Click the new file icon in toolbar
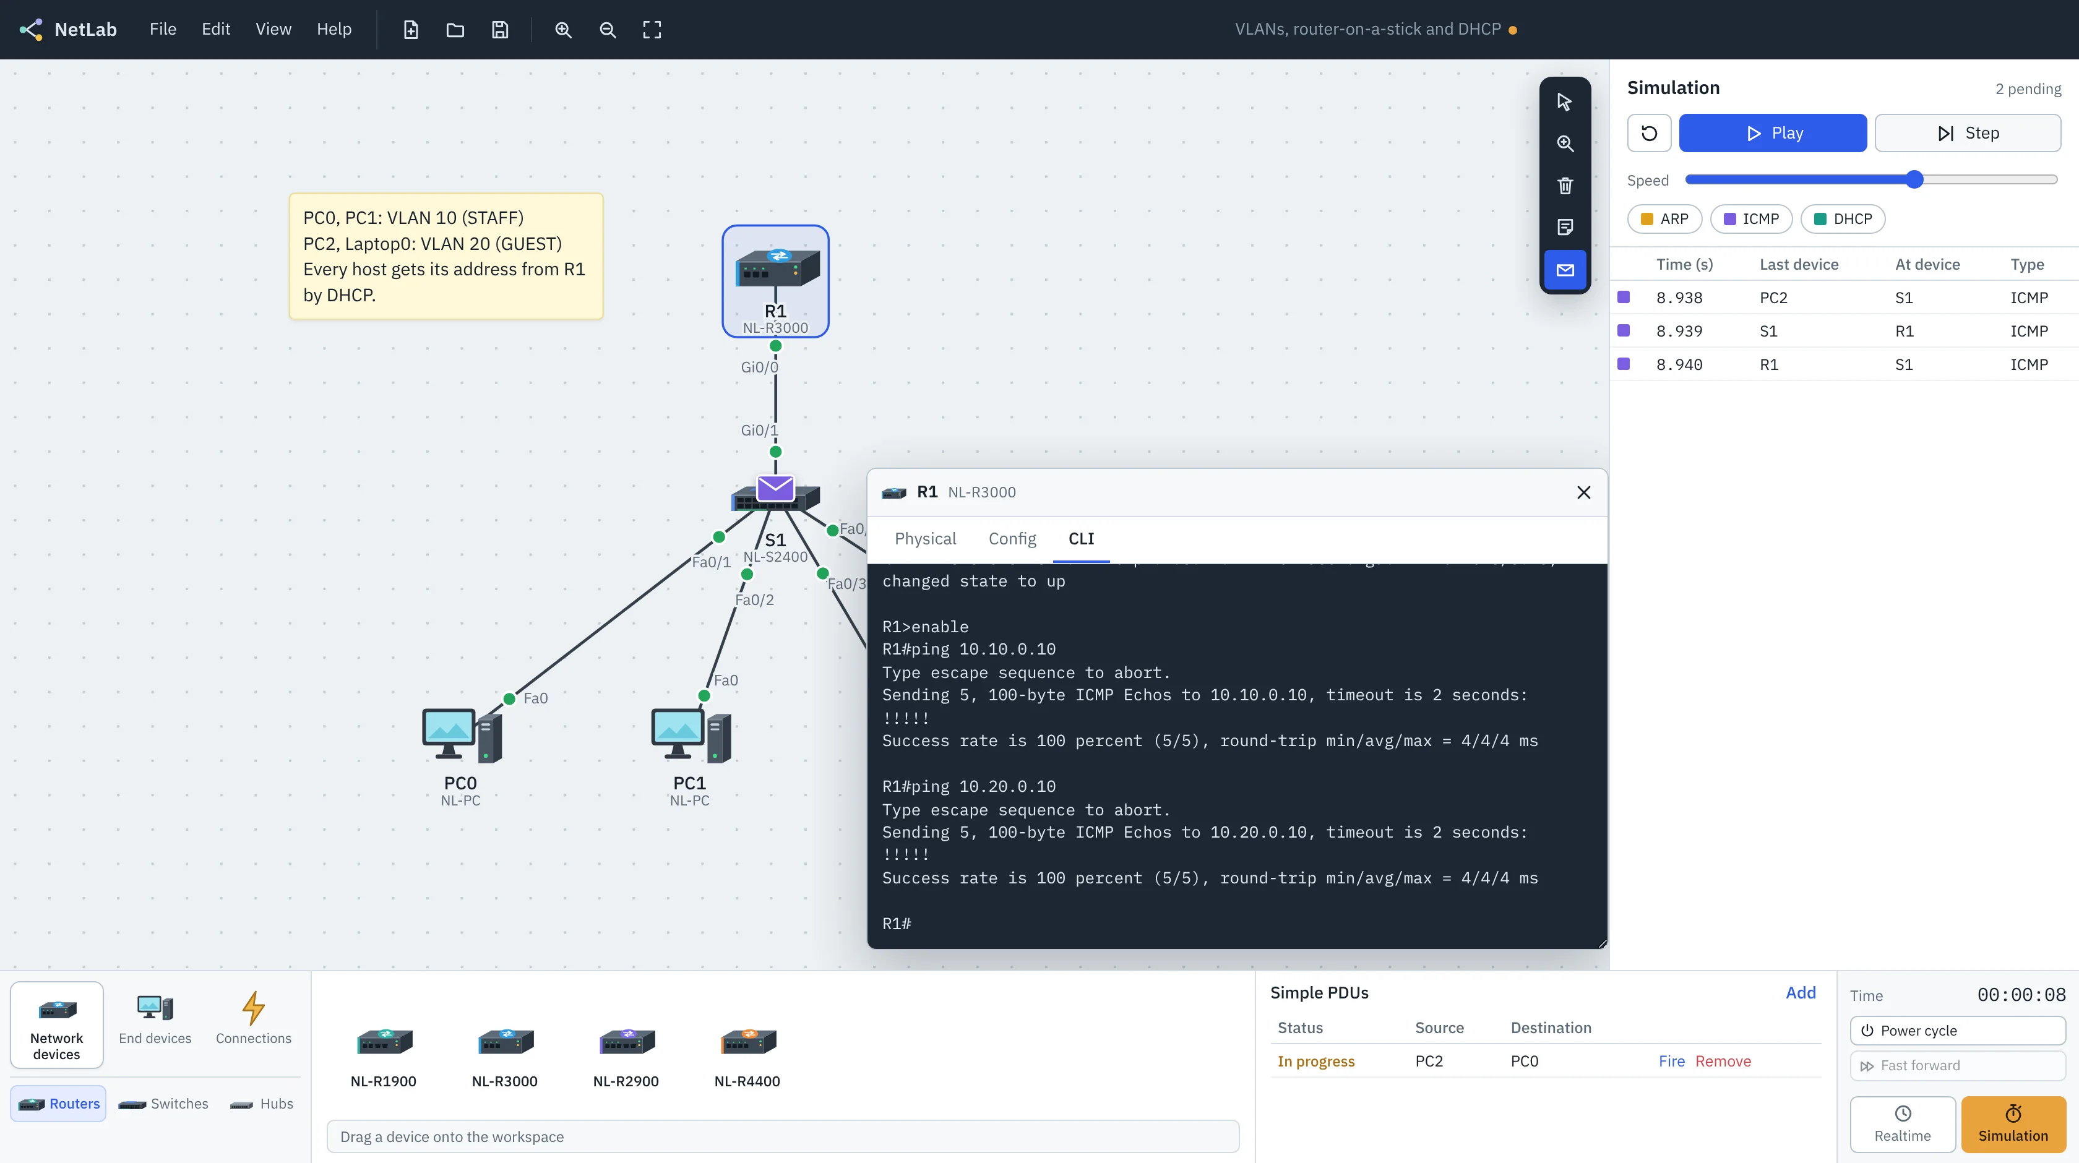Image resolution: width=2079 pixels, height=1163 pixels. (x=411, y=30)
